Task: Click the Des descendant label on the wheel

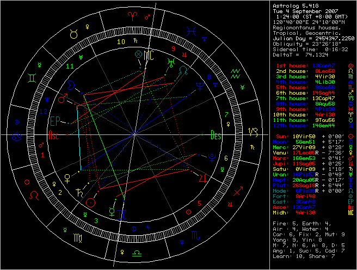Action: coord(216,136)
